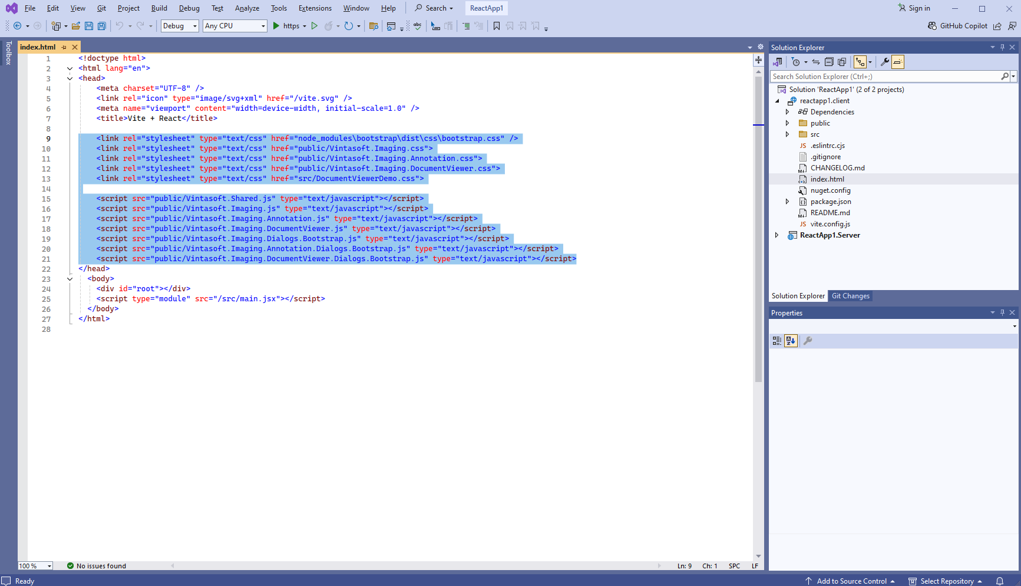Switch views icon in Solution Explorer toolbar
The width and height of the screenshot is (1021, 586).
778,62
